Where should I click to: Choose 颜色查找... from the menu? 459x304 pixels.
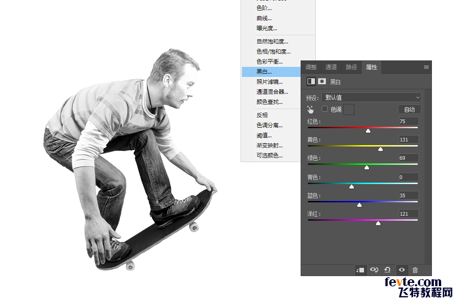click(271, 102)
